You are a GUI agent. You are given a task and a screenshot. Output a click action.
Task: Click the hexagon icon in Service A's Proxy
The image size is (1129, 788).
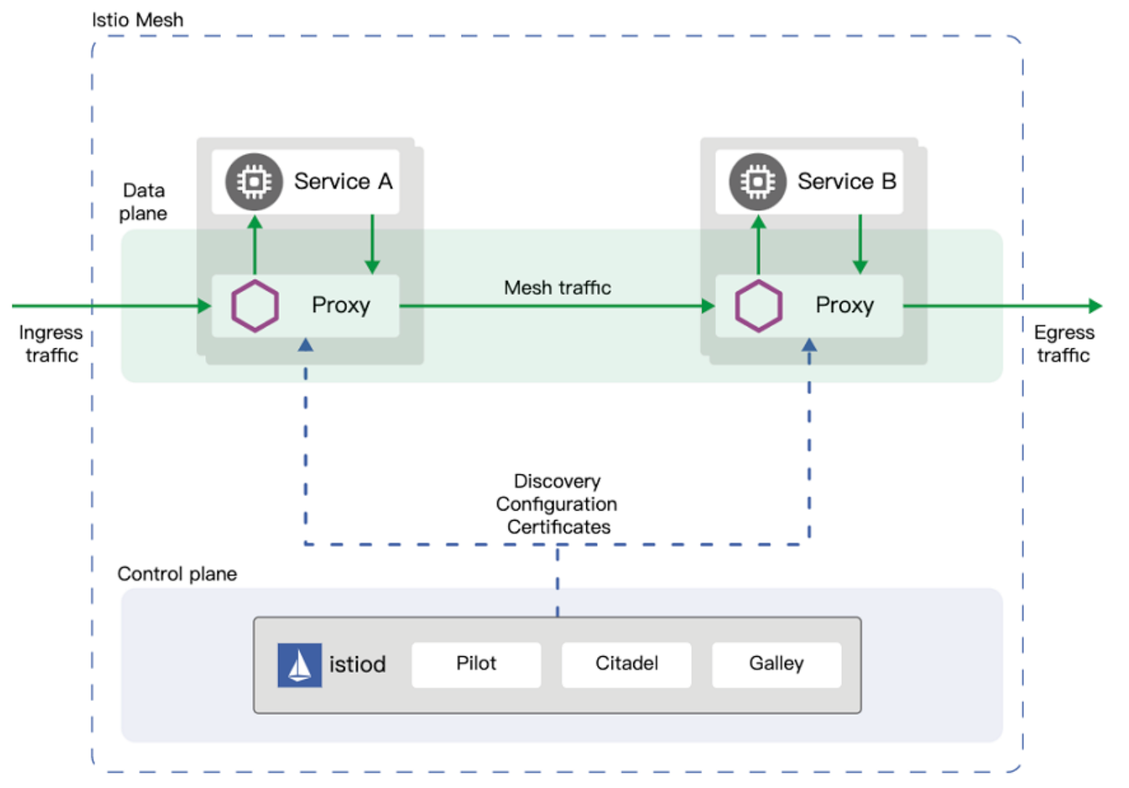click(x=254, y=306)
